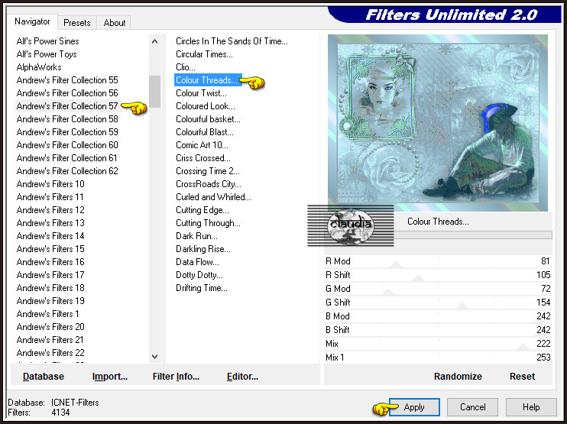Viewport: 567px width, 424px height.
Task: Choose Andrew's Filter Collection 60
Action: [67, 145]
